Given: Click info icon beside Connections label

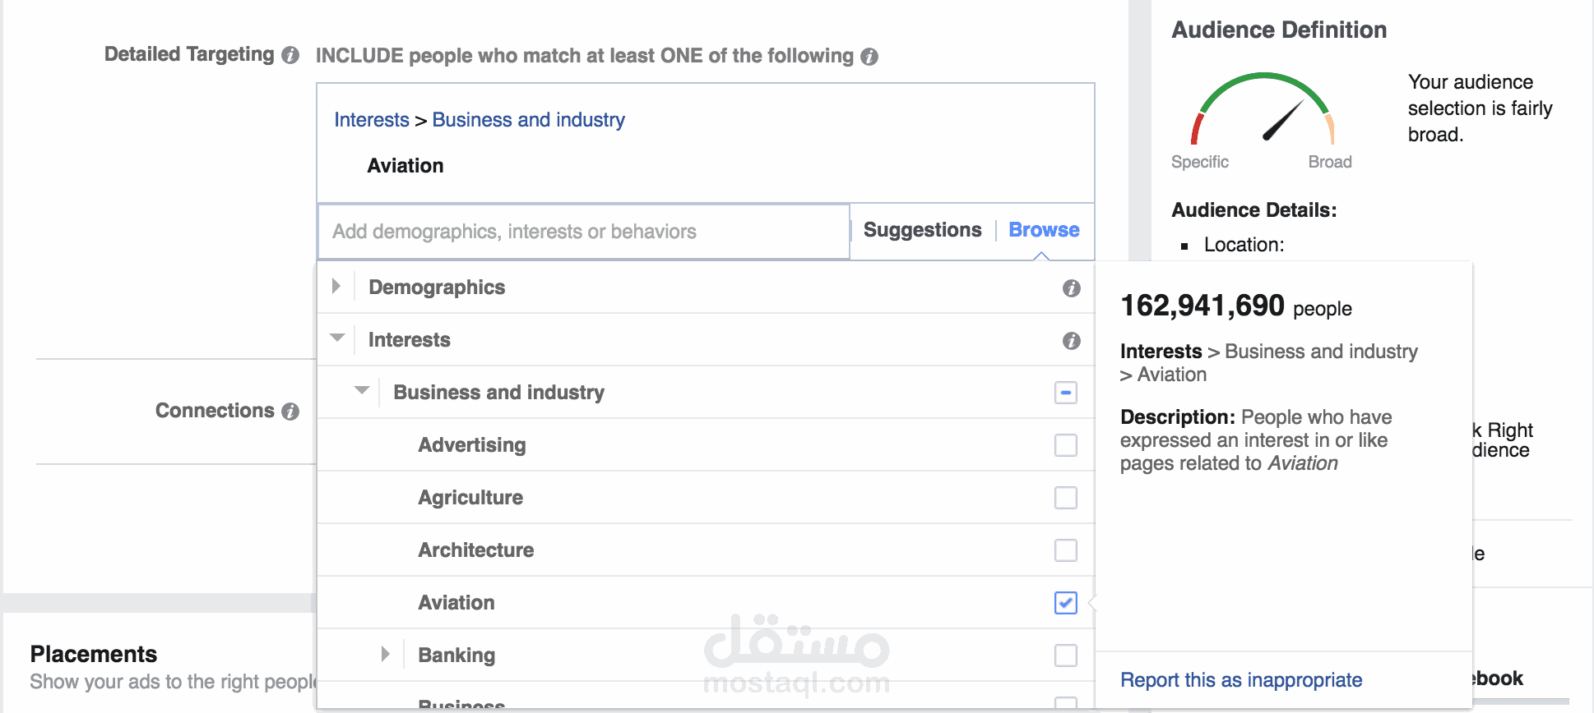Looking at the screenshot, I should point(290,412).
